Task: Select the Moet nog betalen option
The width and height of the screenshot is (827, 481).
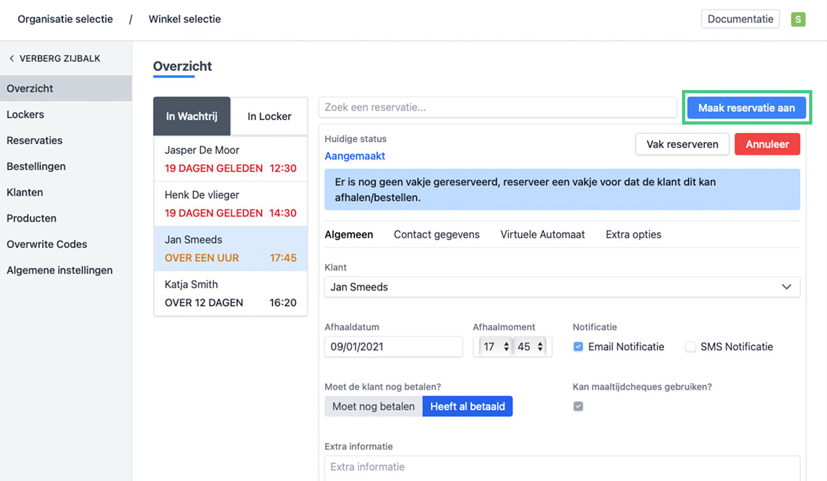Action: [x=373, y=406]
